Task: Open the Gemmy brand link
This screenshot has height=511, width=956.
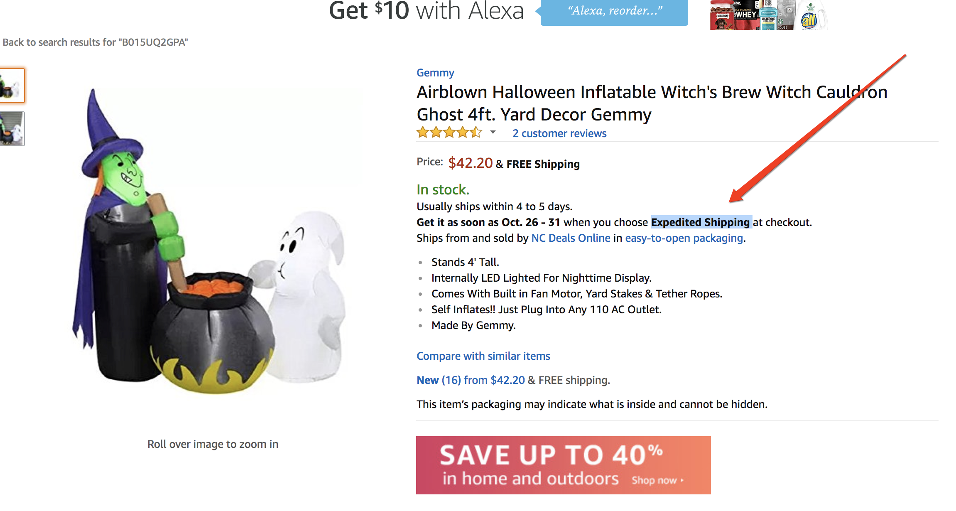Action: coord(435,73)
